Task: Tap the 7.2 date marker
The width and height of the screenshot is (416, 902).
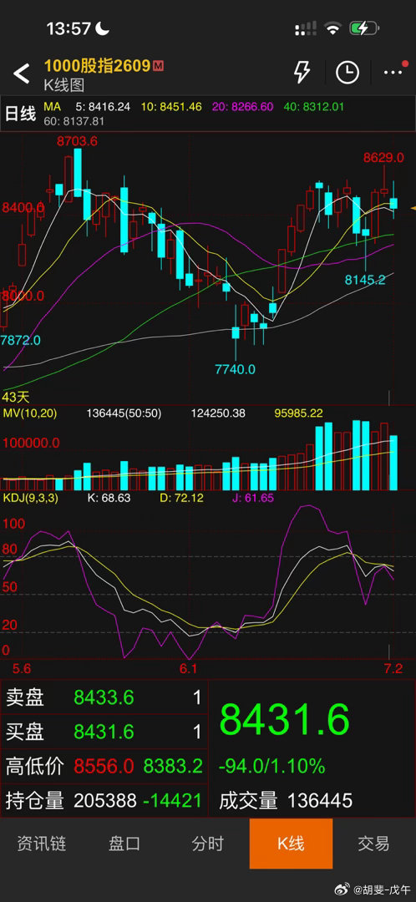Action: 393,668
